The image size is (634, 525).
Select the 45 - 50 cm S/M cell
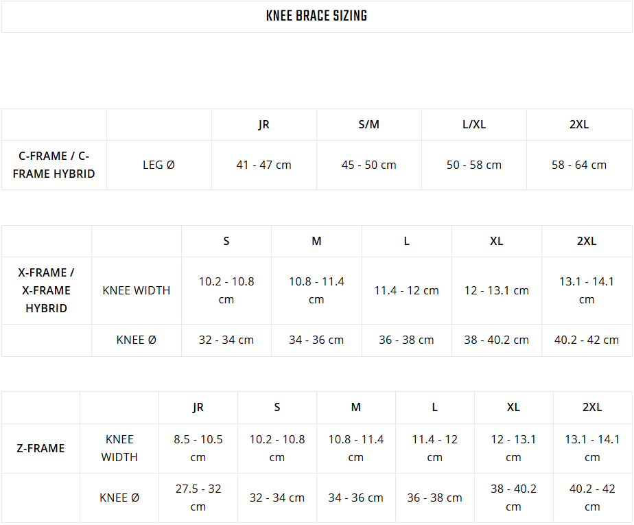point(368,165)
